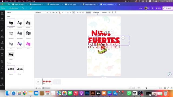Open the Diseño sidebar panel

[2, 13]
